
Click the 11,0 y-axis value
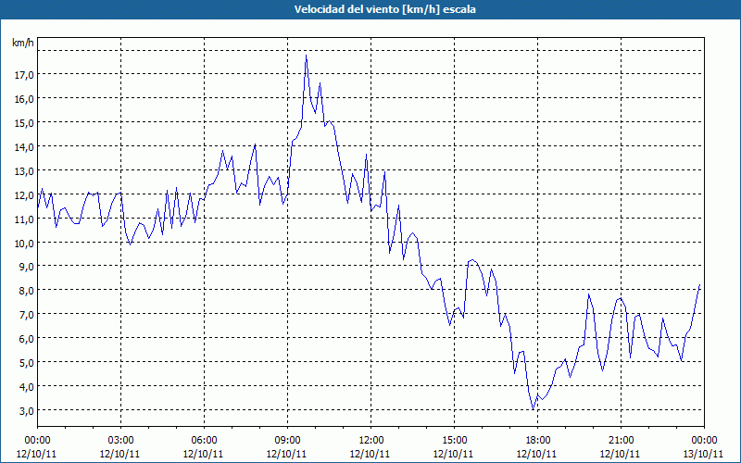24,219
